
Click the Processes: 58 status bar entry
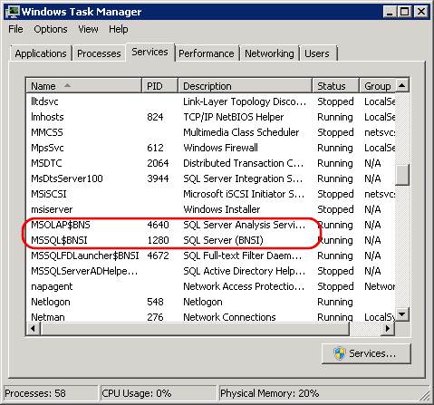(51, 393)
